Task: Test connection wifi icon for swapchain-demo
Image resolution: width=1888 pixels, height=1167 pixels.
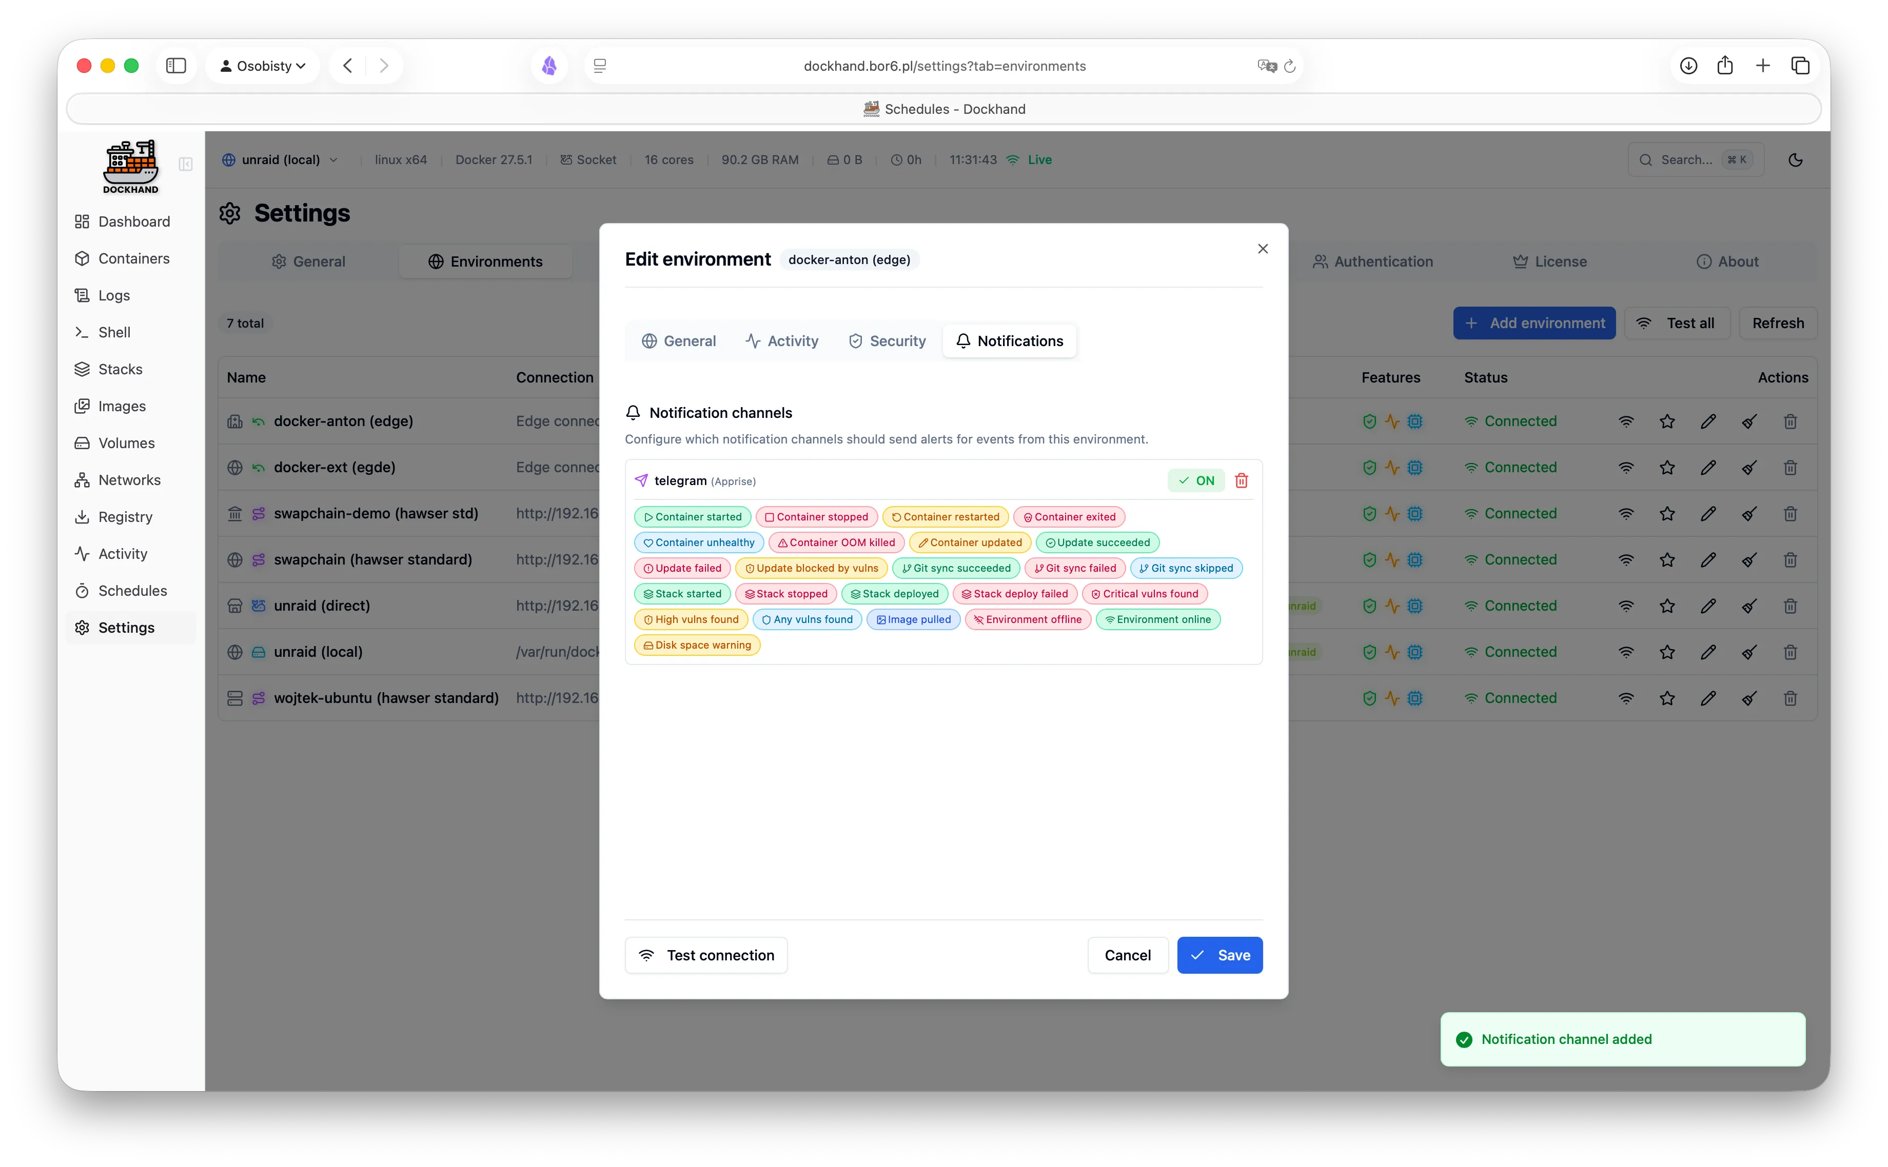Action: click(1626, 514)
